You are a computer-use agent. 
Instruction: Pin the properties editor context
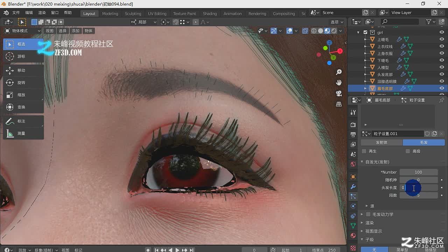(x=441, y=100)
